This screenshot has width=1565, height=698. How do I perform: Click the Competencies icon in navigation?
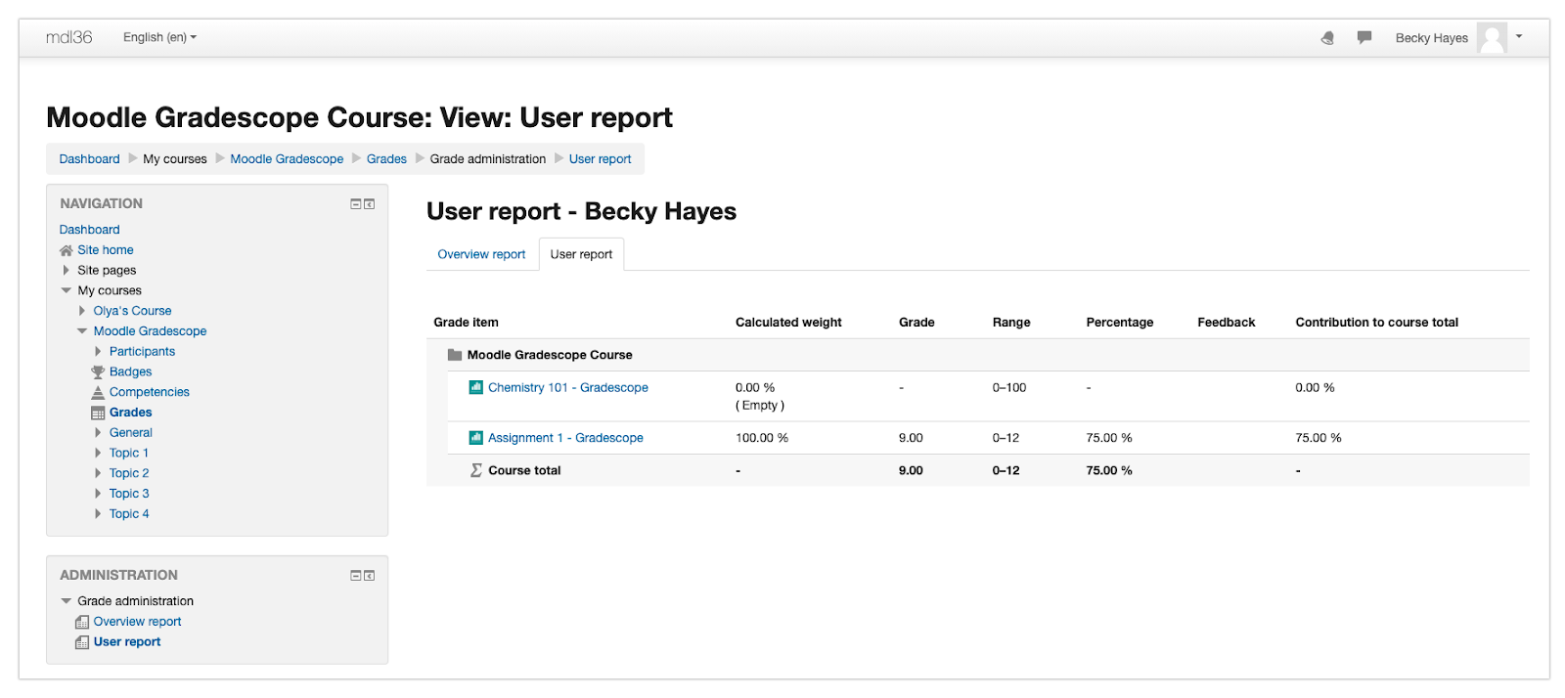click(x=98, y=392)
